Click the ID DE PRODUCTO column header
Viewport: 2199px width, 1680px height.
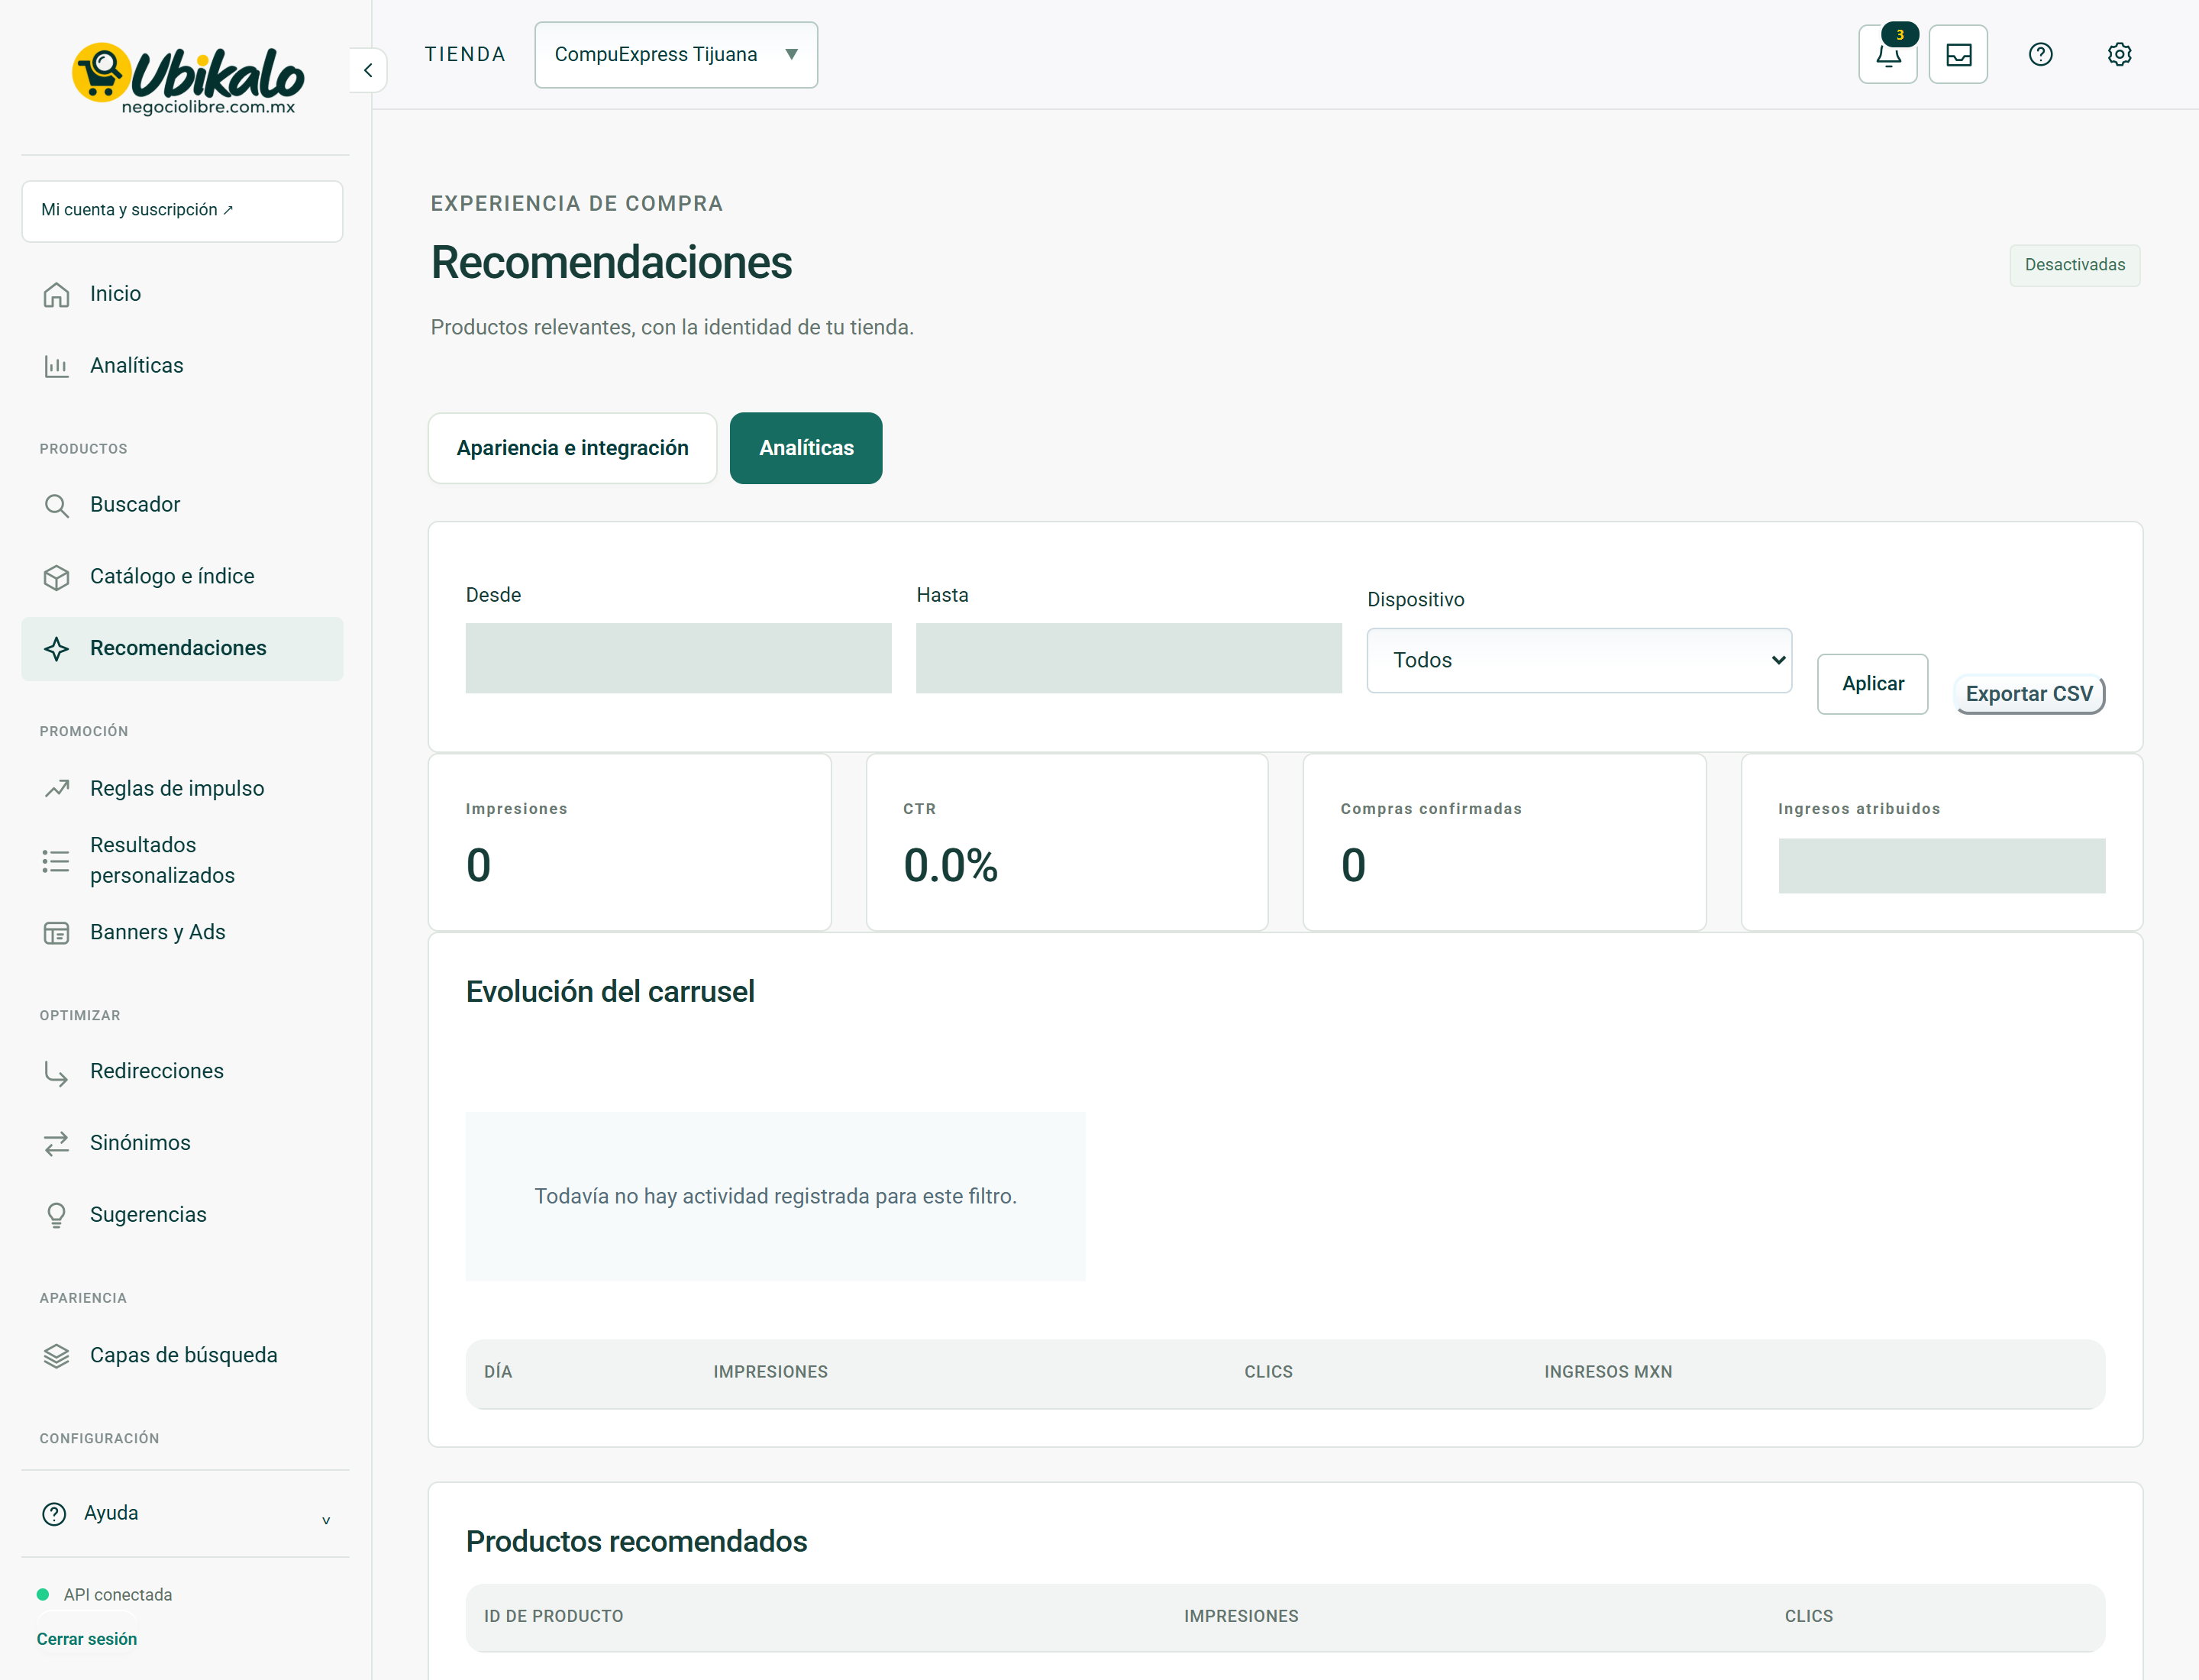pyautogui.click(x=554, y=1616)
